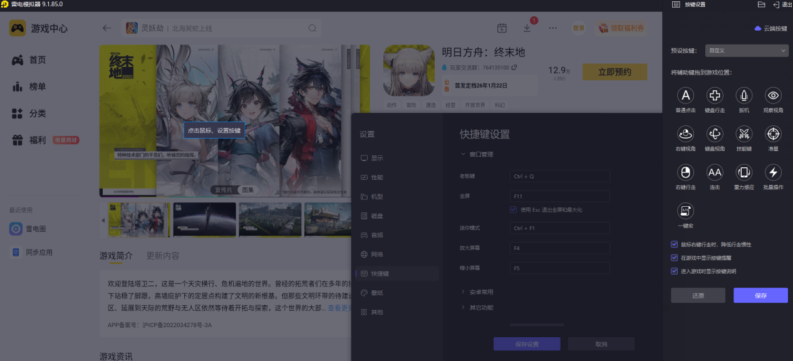
Task: Open the 磁盘 settings tab
Action: click(x=398, y=216)
